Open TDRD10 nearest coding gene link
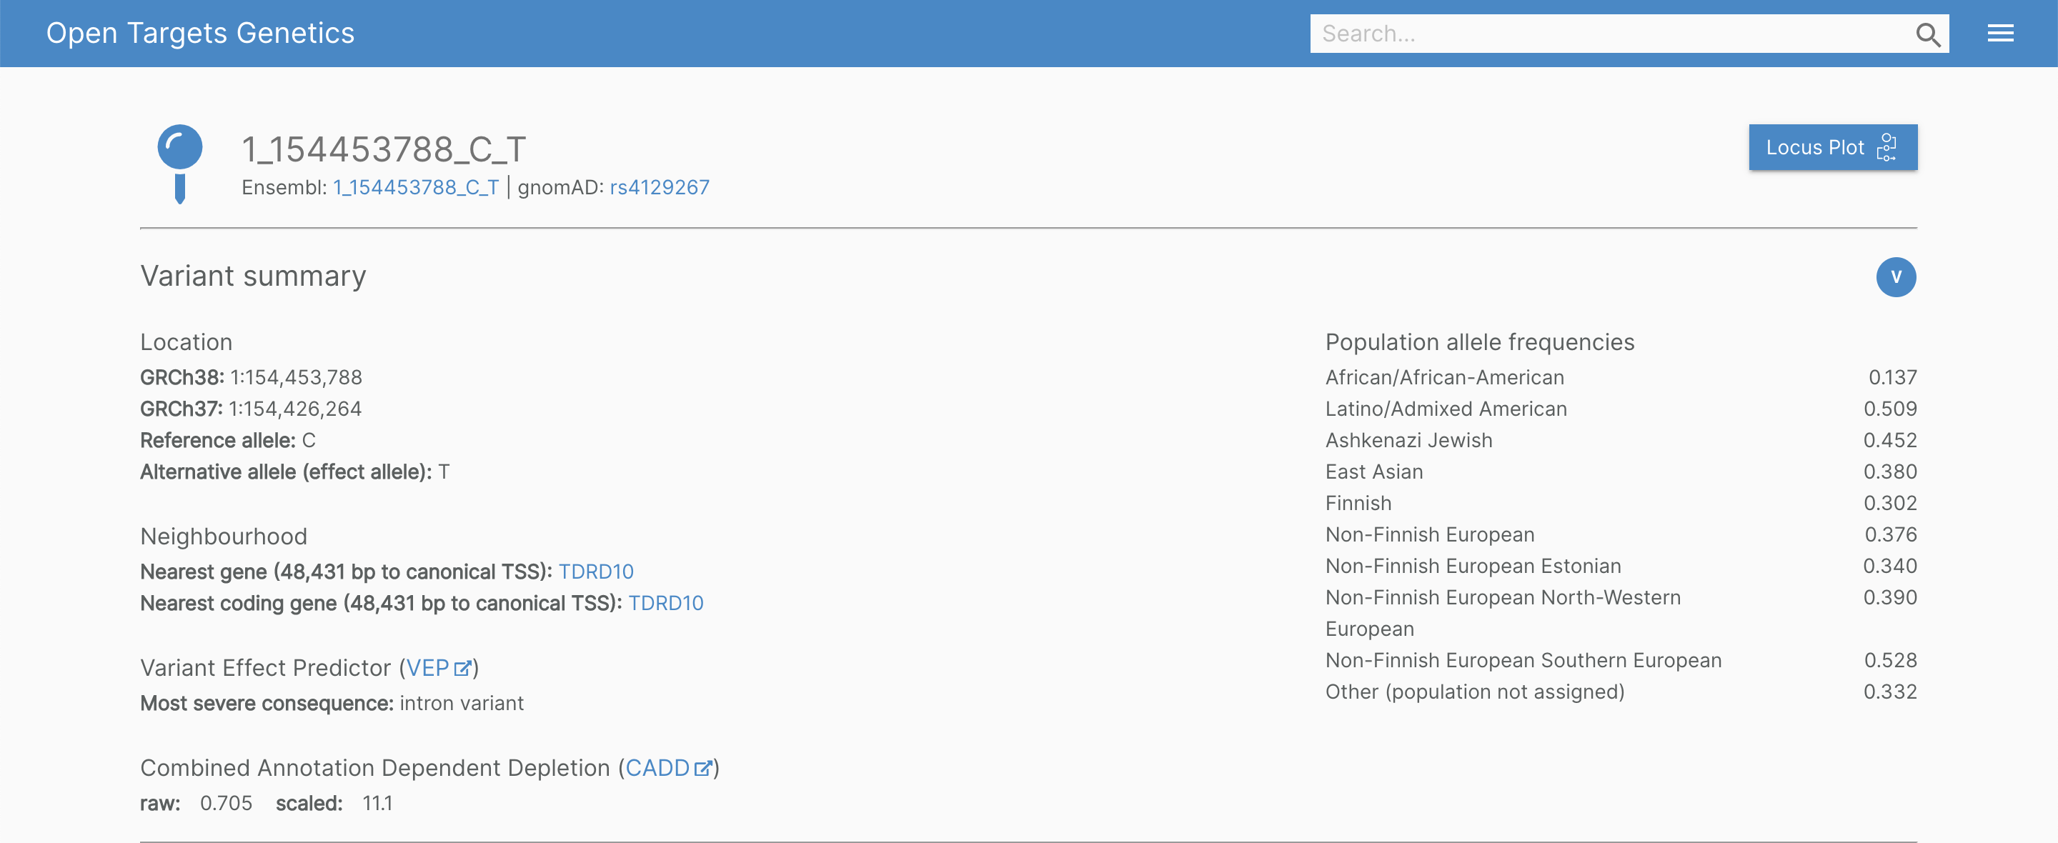 [665, 602]
